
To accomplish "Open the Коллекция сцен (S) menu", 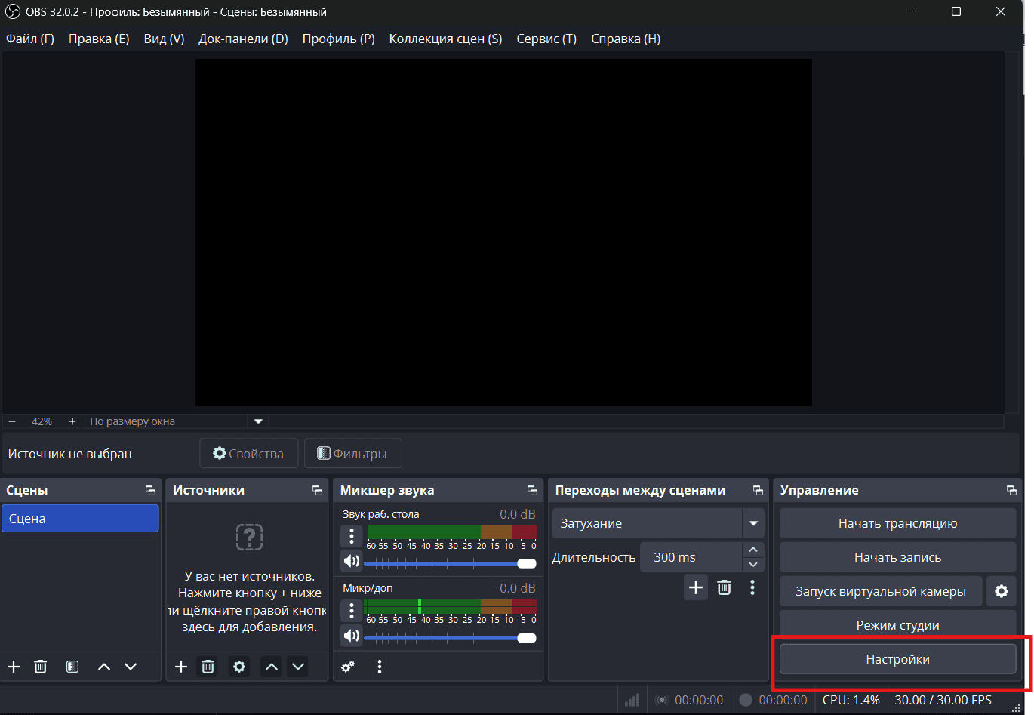I will (445, 39).
